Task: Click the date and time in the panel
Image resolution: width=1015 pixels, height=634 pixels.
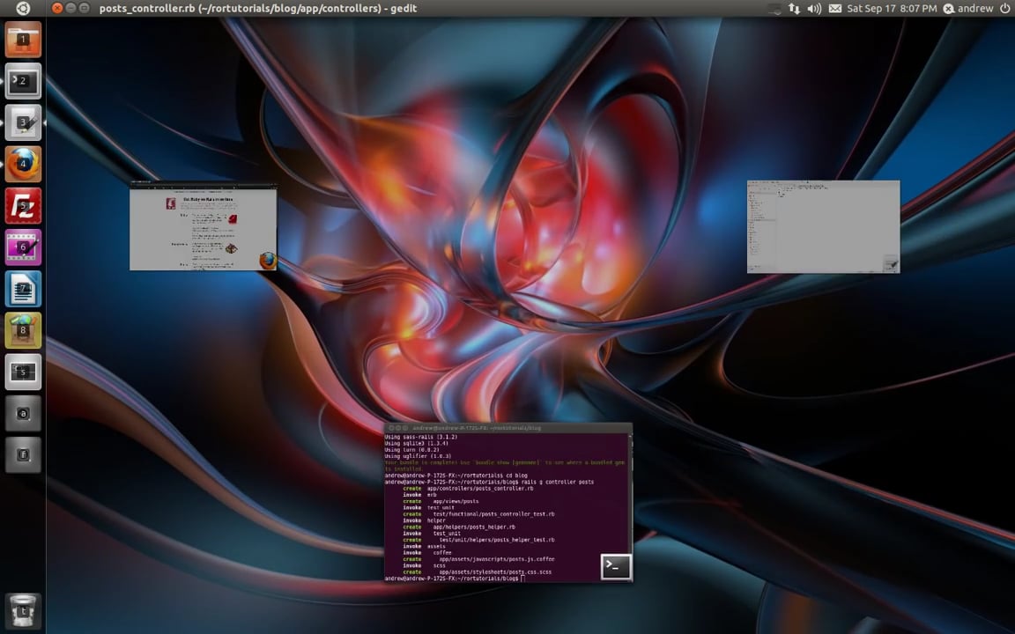Action: click(x=892, y=8)
